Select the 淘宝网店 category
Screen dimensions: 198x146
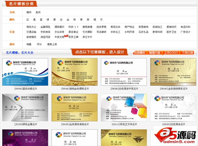[x=45, y=37]
